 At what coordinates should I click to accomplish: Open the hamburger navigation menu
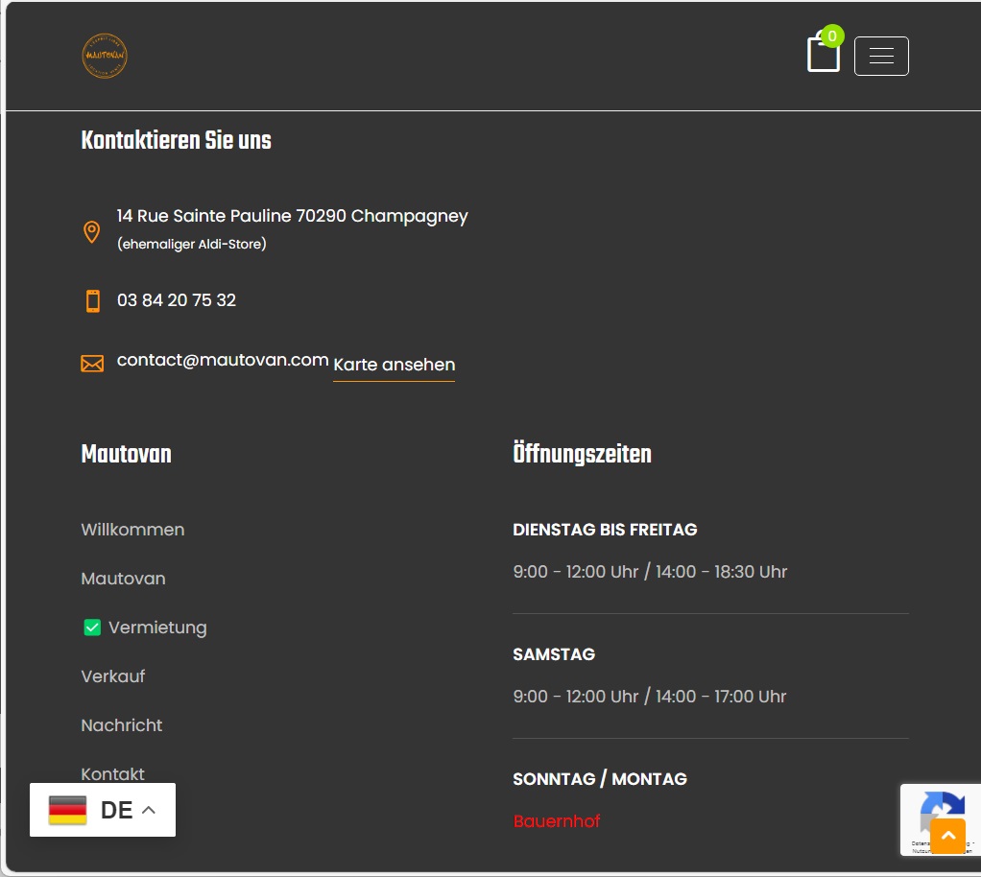pyautogui.click(x=881, y=57)
